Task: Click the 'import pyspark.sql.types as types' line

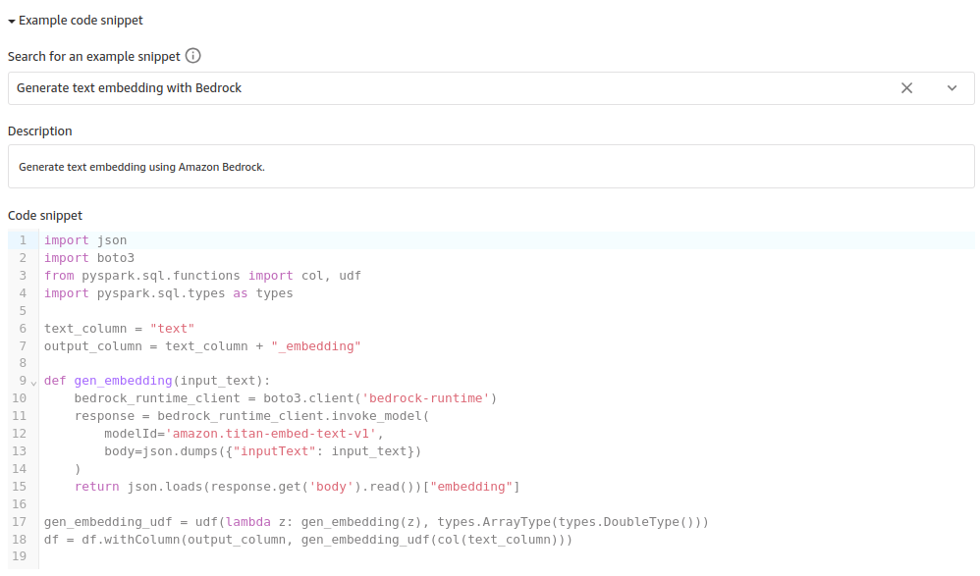Action: 168,293
